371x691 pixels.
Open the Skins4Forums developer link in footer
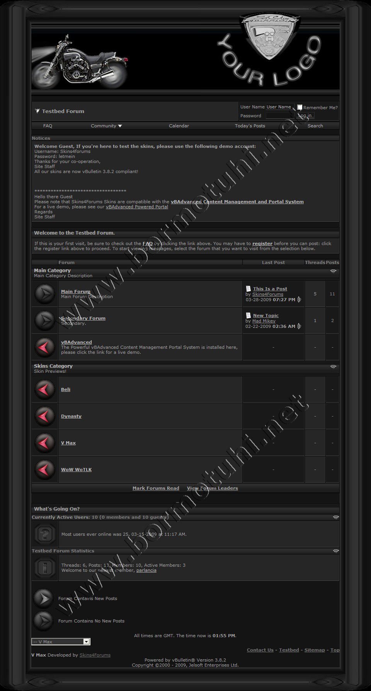(x=95, y=655)
